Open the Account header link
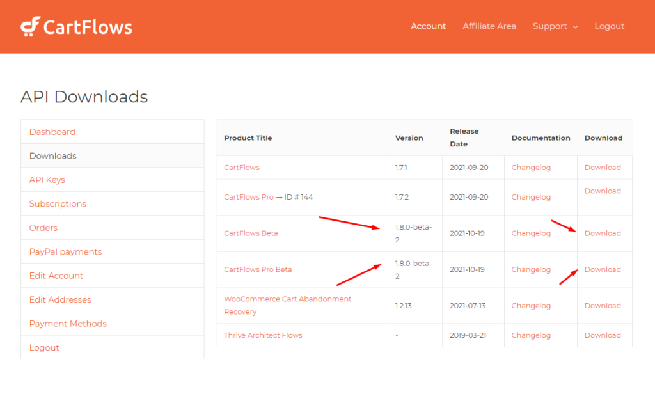655x394 pixels. (x=428, y=26)
